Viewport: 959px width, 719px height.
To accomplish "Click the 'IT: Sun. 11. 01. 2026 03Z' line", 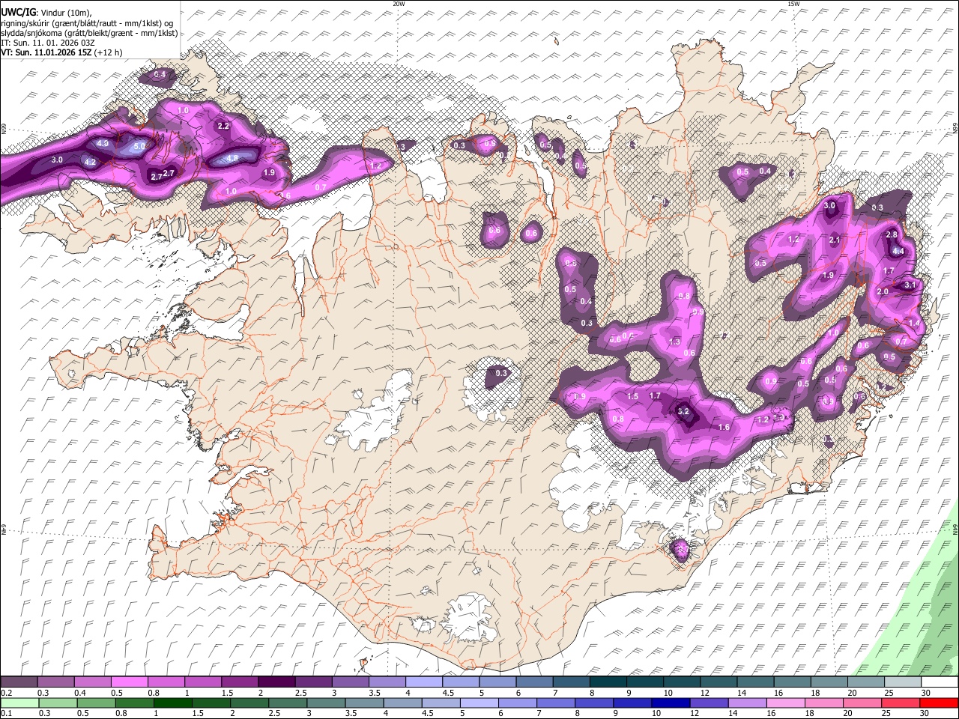I will click(48, 43).
